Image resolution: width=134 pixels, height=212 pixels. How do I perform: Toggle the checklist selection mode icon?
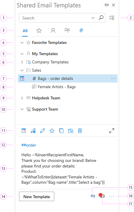click(x=112, y=18)
